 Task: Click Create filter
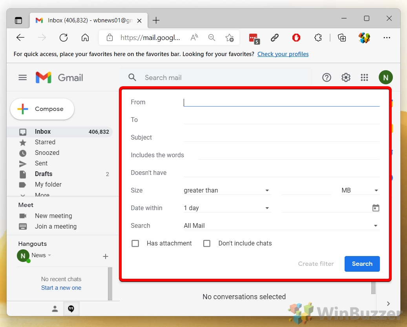[316, 264]
